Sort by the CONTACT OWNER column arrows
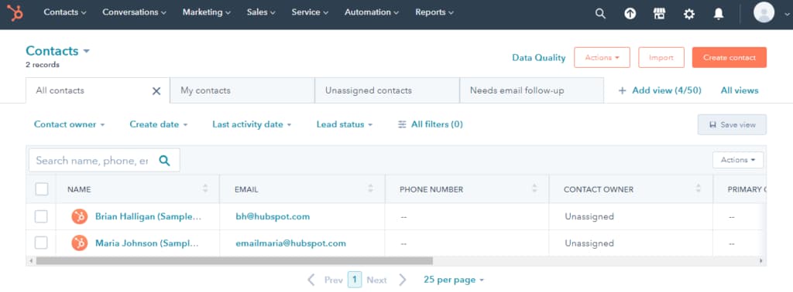 coord(699,188)
